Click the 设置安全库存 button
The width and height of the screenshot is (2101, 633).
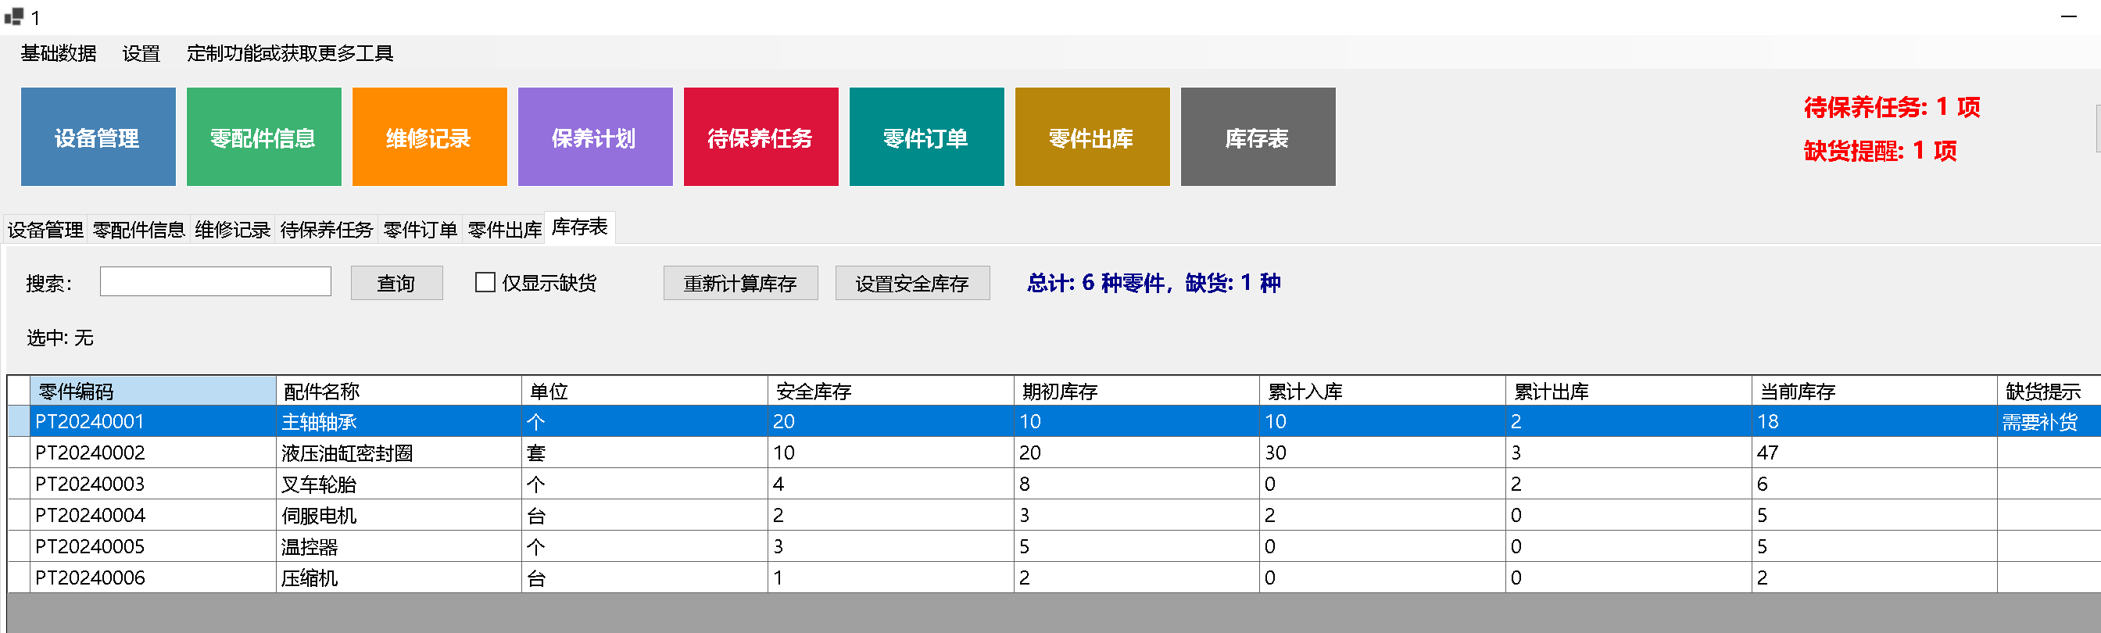912,283
